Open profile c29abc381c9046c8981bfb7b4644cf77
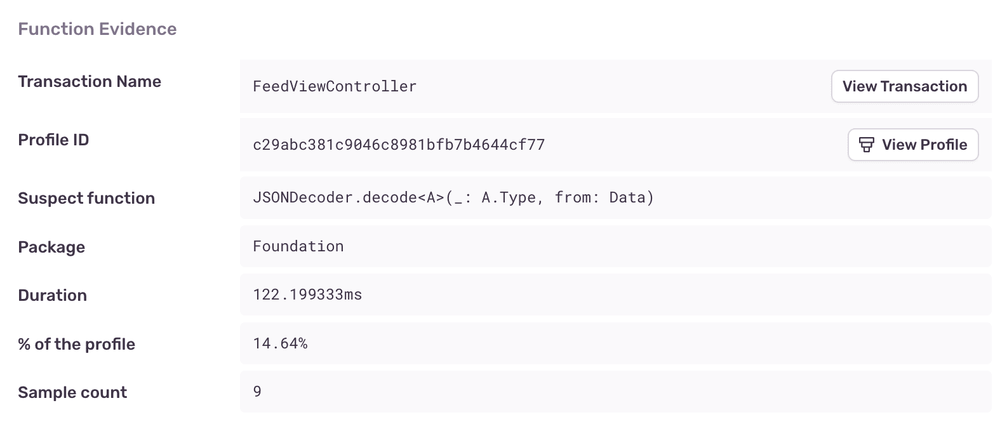 [912, 145]
